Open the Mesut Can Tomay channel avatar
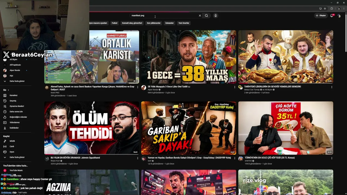The image size is (347, 195). [x=240, y=87]
